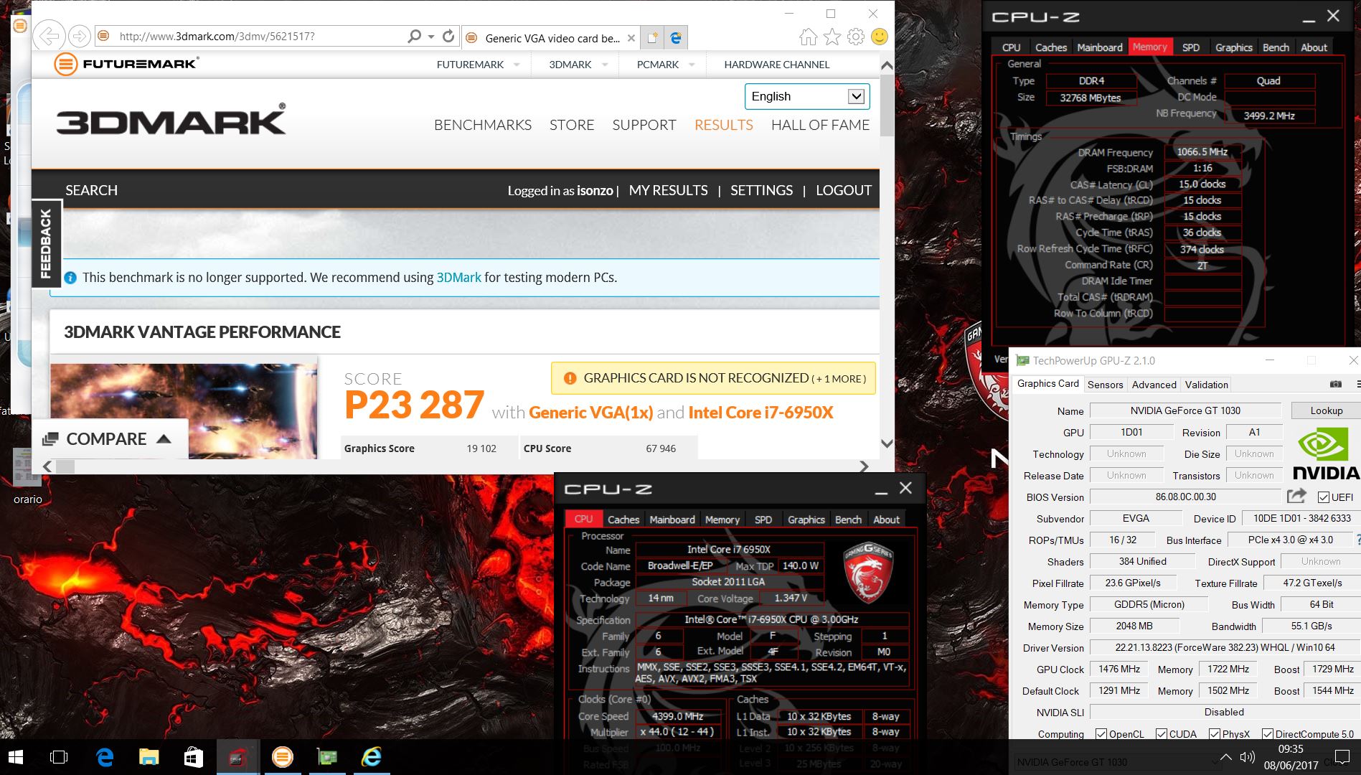Screen dimensions: 1361x775
Task: Click the GPU-Z taskbar icon
Action: [x=327, y=757]
